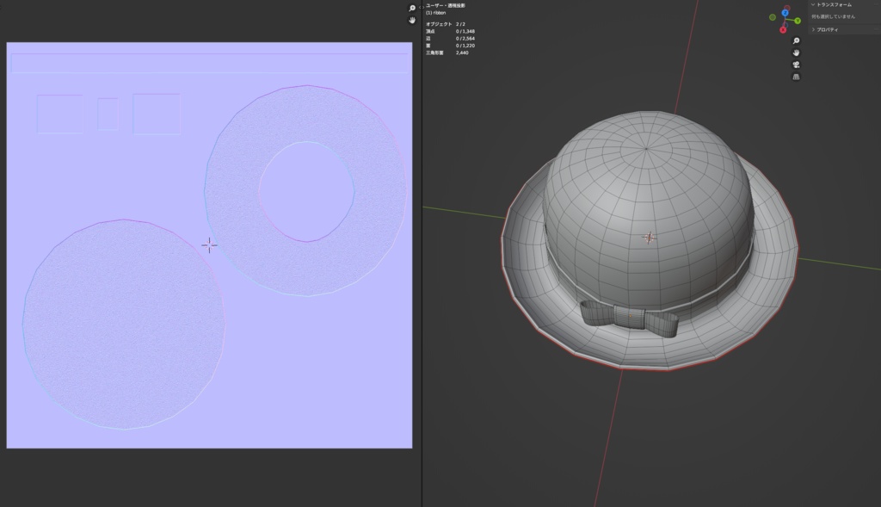Screen dimensions: 881x507
Task: Click the pan hand icon in the image editor
Action: point(412,19)
